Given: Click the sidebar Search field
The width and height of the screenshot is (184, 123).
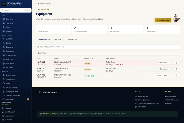Looking at the screenshot, I should click(x=16, y=10).
